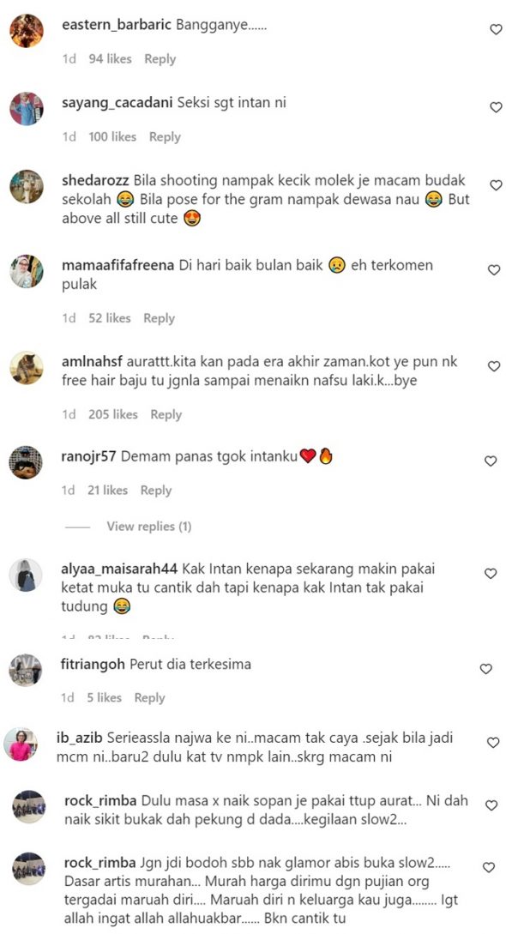Tap heart next to ranojr57's comment
Screen dimensions: 506x934
[x=491, y=461]
